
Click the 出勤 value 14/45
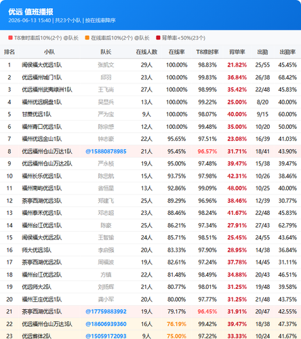(262, 262)
